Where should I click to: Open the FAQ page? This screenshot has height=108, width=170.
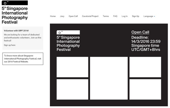point(115,16)
